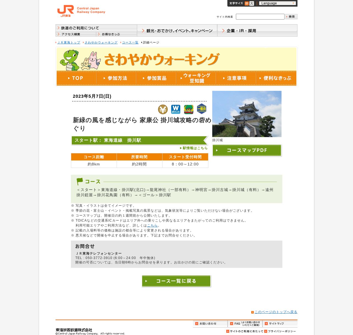Screen dimensions: 353x335
Task: Click the 掛川城 castle photo
Action: [247, 114]
